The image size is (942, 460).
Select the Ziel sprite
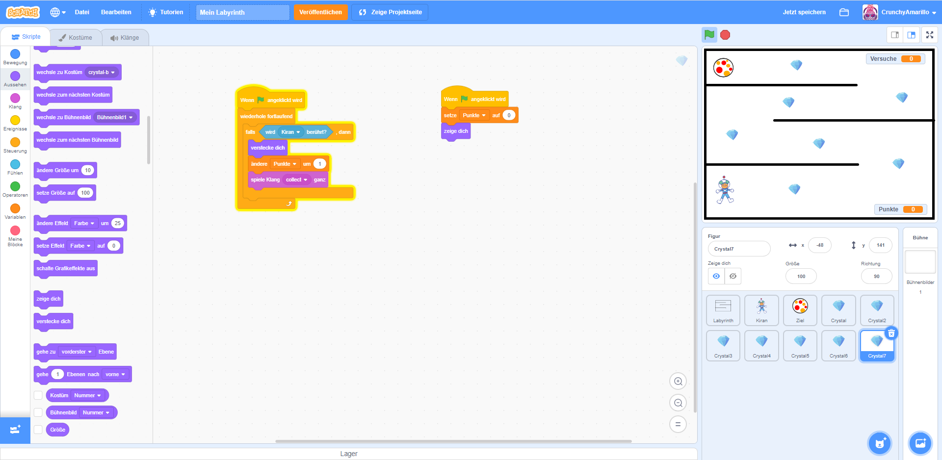click(800, 310)
